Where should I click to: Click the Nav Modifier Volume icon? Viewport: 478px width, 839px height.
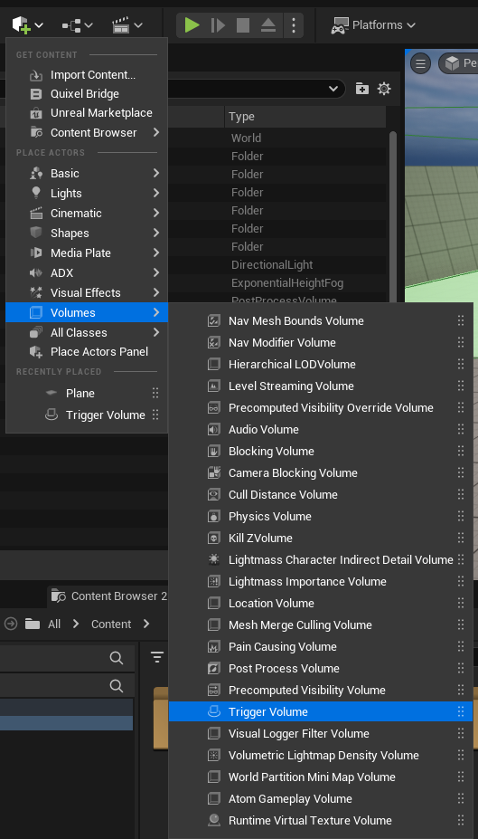pos(213,342)
